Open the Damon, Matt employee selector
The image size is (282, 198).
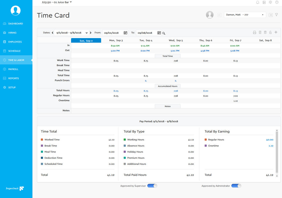(245, 15)
